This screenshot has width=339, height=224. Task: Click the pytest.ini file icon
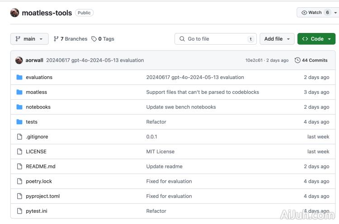pyautogui.click(x=19, y=211)
